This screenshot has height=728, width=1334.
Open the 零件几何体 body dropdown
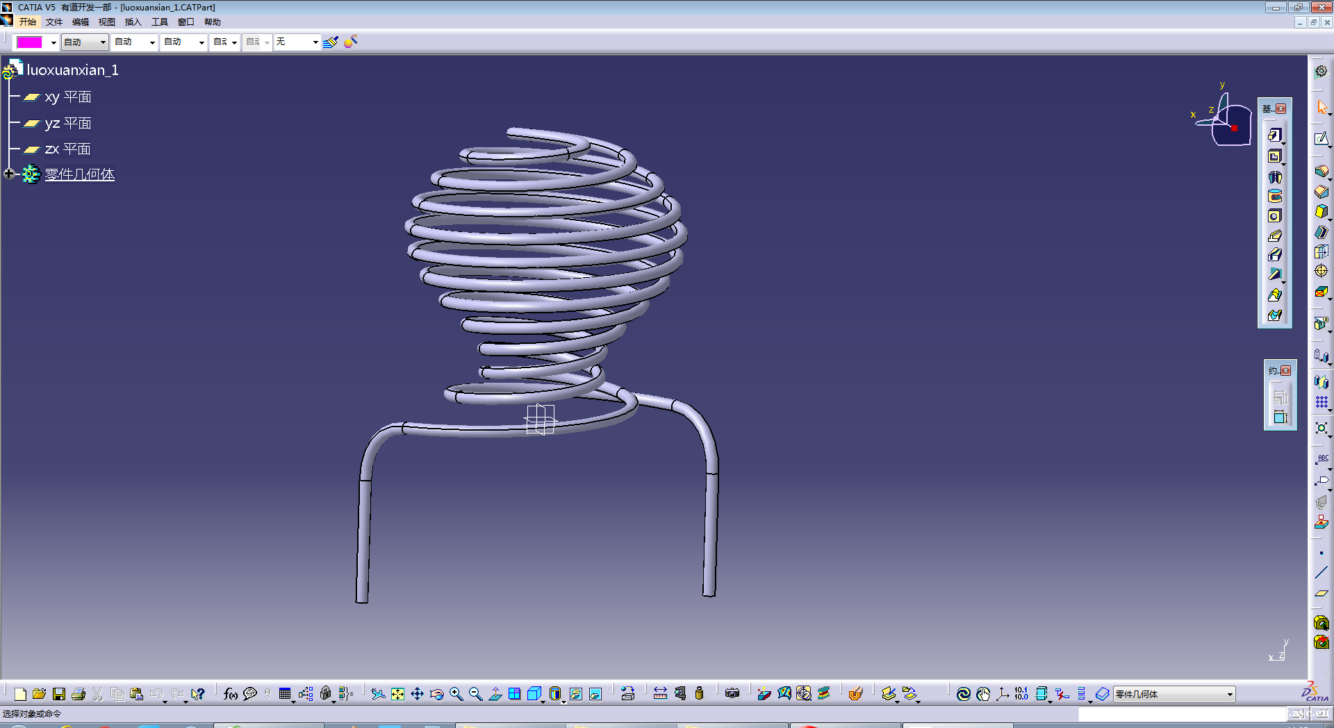[x=1229, y=695]
